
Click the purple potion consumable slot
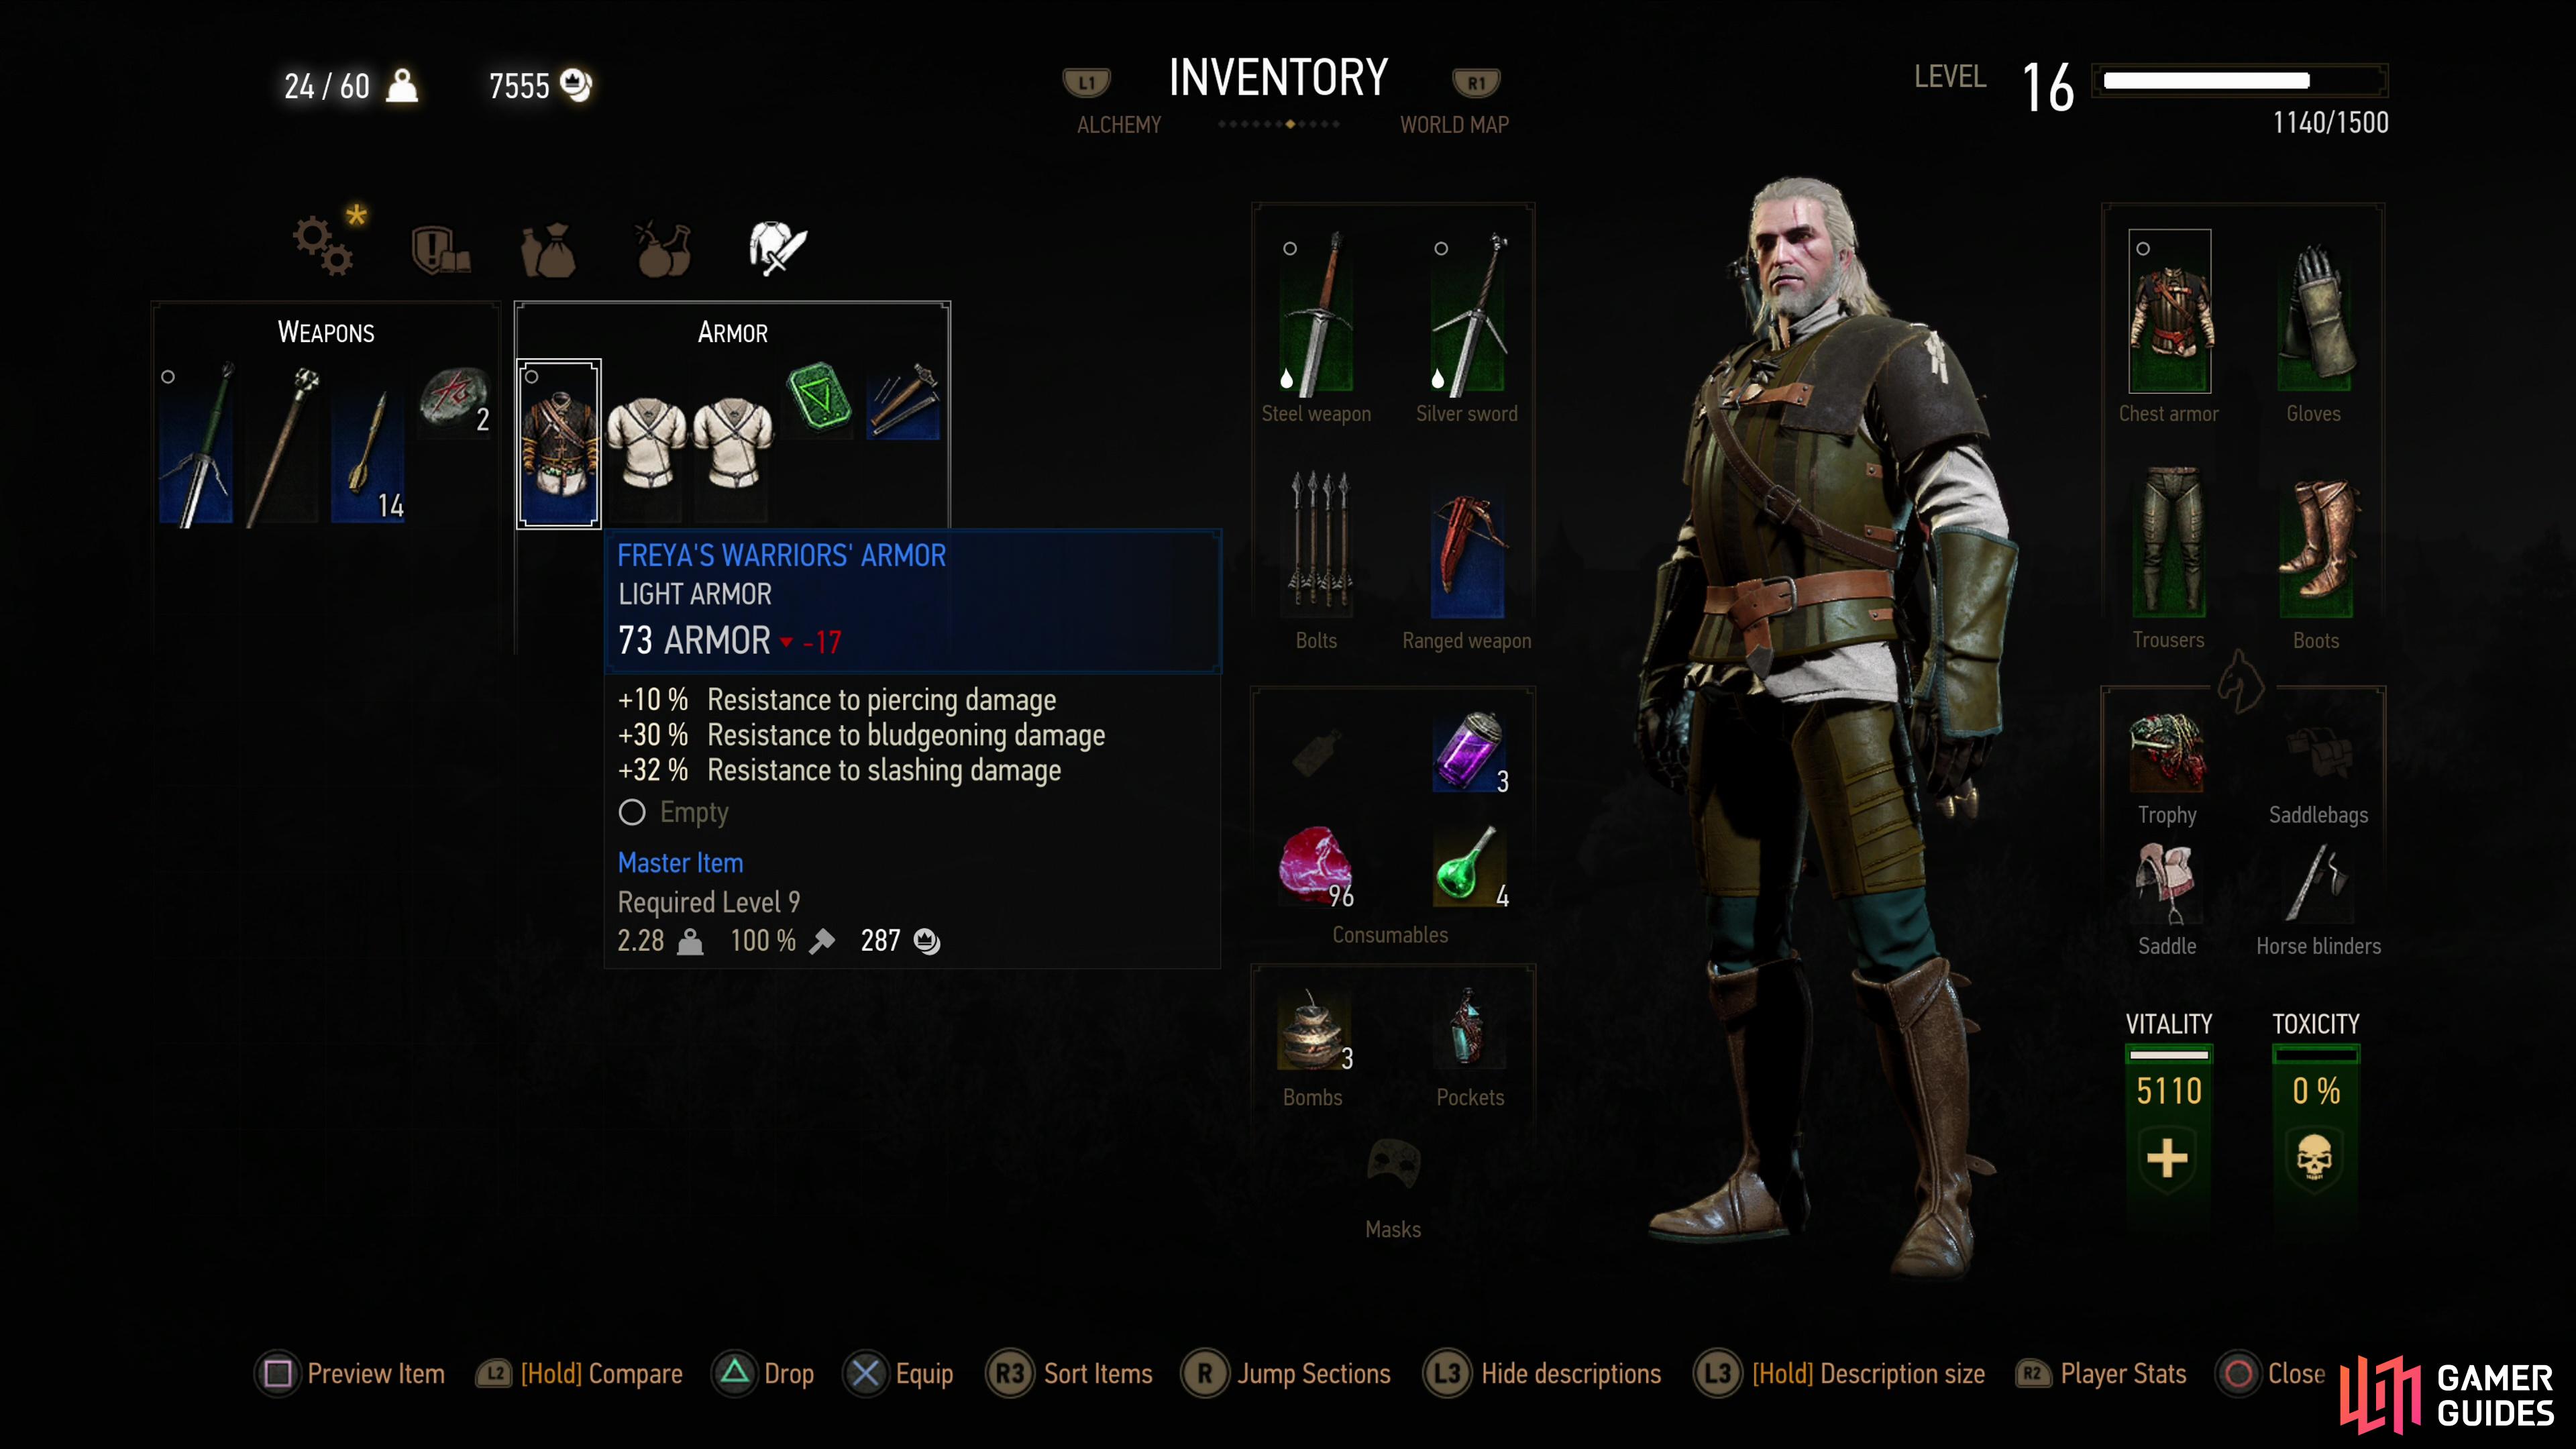[1468, 752]
